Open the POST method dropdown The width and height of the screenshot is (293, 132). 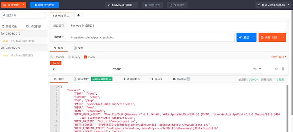pyautogui.click(x=59, y=37)
